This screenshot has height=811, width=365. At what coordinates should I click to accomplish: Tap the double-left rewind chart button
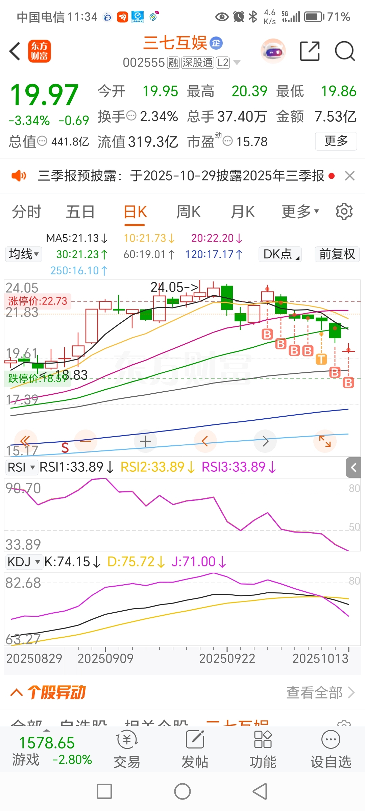coord(25,441)
